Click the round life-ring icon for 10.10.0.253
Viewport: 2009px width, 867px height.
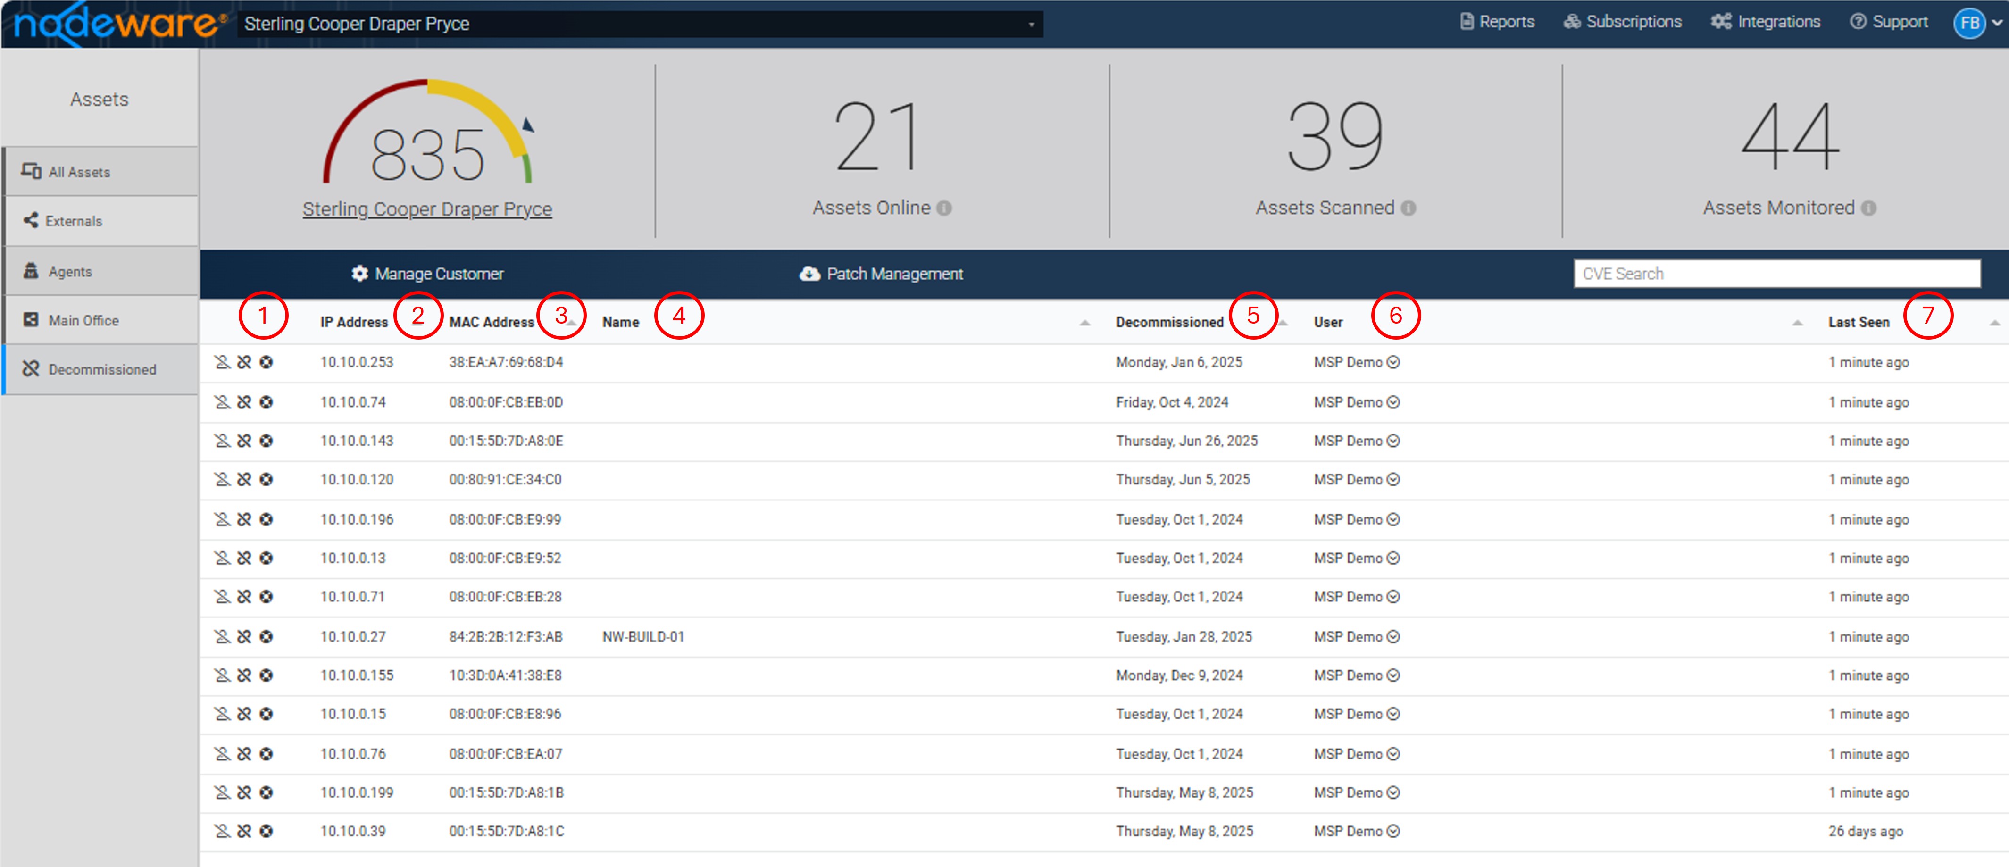[266, 363]
